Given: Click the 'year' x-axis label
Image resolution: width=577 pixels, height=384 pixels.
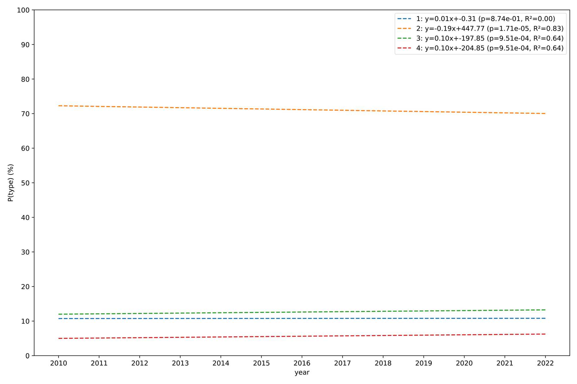Looking at the screenshot, I should [302, 372].
